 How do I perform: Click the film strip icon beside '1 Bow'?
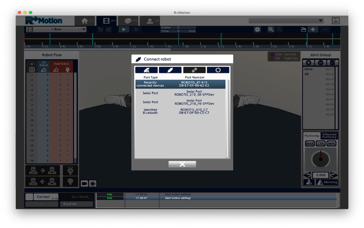coord(30,29)
